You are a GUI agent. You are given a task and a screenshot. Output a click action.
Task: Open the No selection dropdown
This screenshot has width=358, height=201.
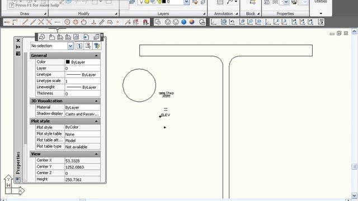70,46
